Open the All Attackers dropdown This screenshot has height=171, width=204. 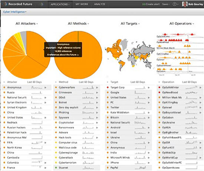pyautogui.click(x=27, y=24)
